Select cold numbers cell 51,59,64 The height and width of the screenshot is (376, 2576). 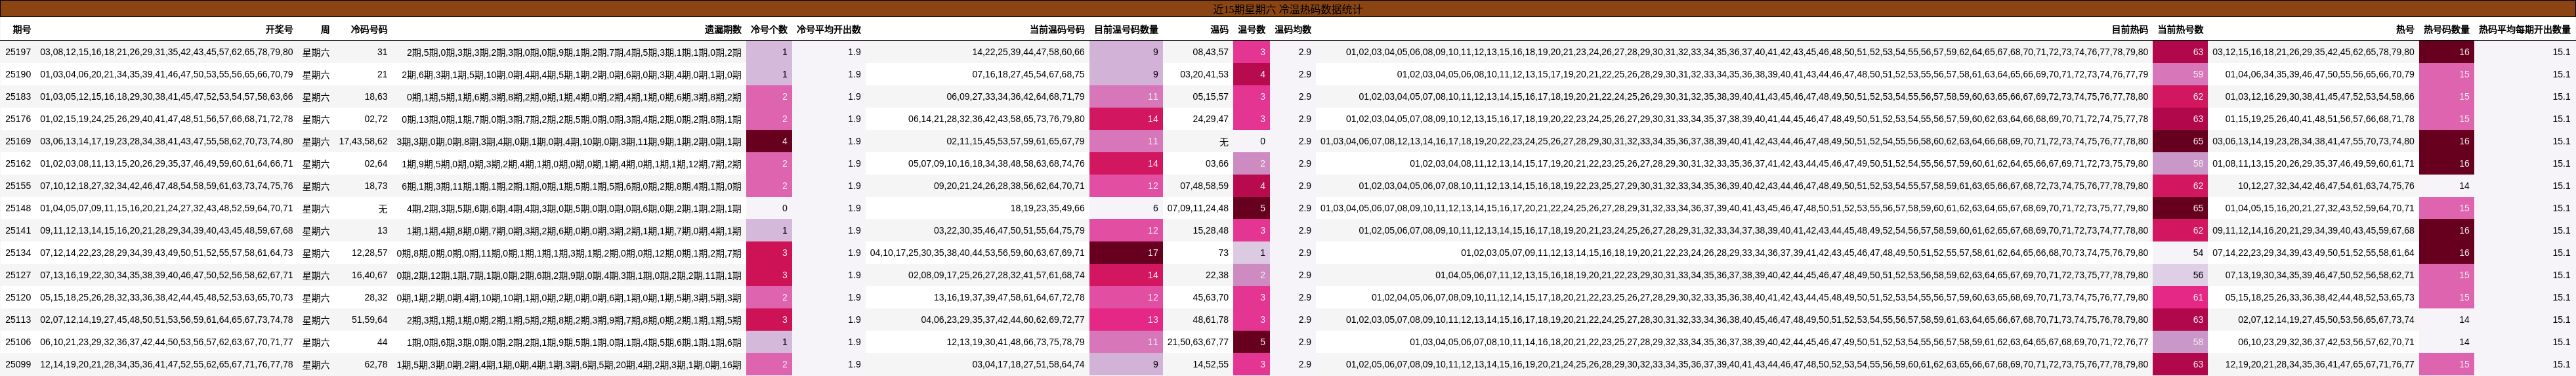pos(370,320)
